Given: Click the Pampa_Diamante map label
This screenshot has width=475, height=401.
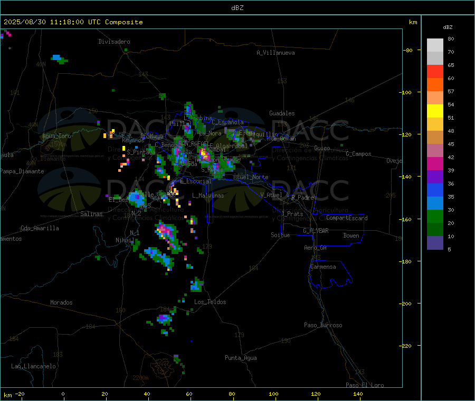Looking at the screenshot, I should pyautogui.click(x=22, y=171).
